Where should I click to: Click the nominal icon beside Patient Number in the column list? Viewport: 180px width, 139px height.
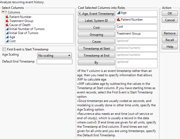tap(7, 17)
